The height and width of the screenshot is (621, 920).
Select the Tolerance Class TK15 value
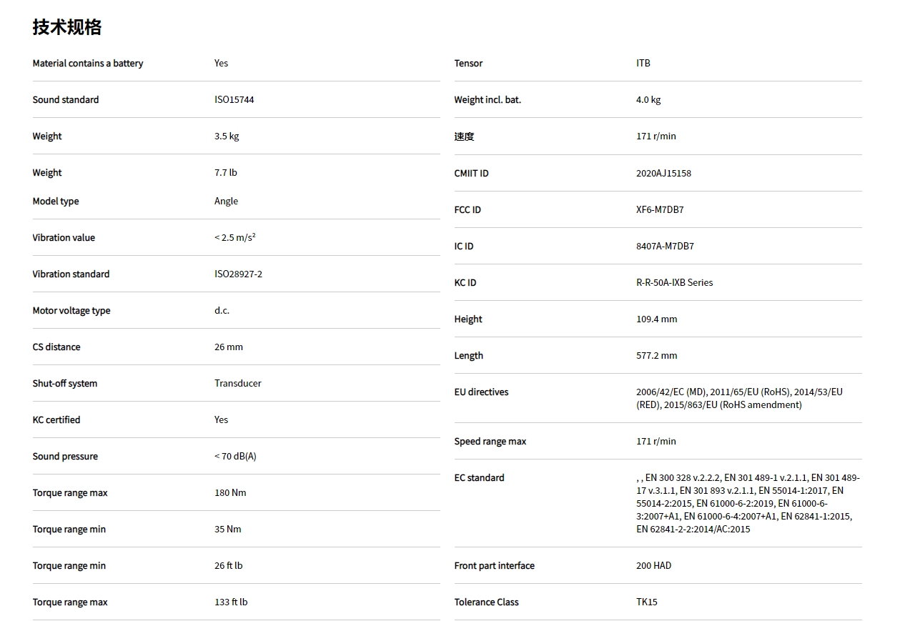646,602
